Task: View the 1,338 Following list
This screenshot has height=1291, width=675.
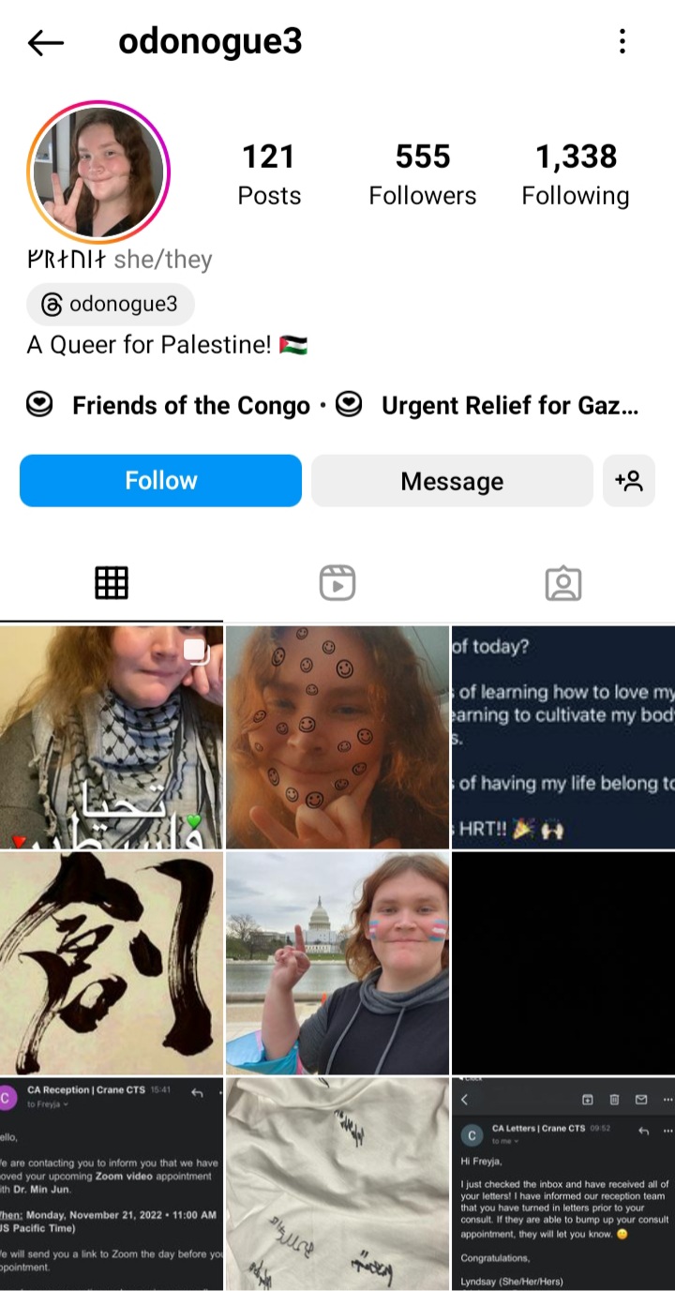Action: pyautogui.click(x=576, y=174)
